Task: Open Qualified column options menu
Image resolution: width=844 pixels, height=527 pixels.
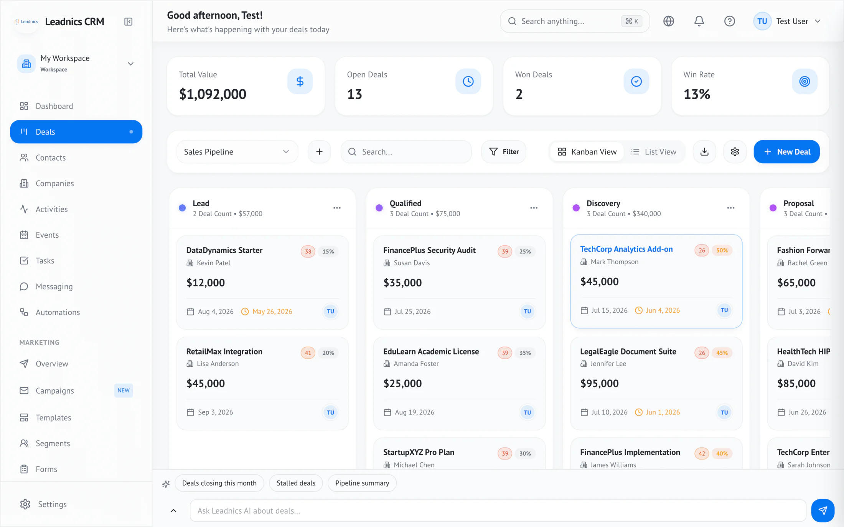Action: [x=534, y=208]
